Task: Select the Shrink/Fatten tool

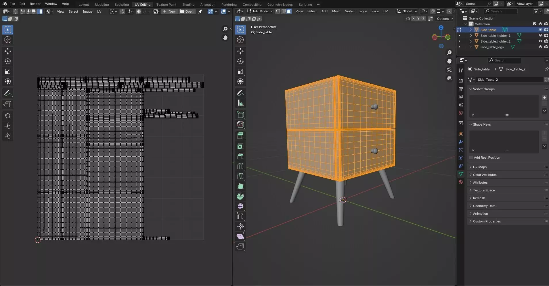Action: click(x=240, y=227)
